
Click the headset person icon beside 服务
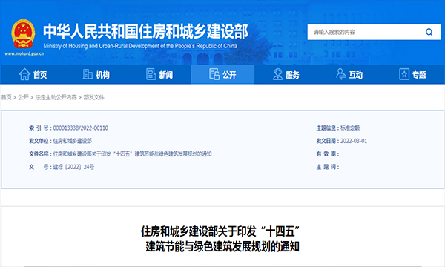click(277, 74)
